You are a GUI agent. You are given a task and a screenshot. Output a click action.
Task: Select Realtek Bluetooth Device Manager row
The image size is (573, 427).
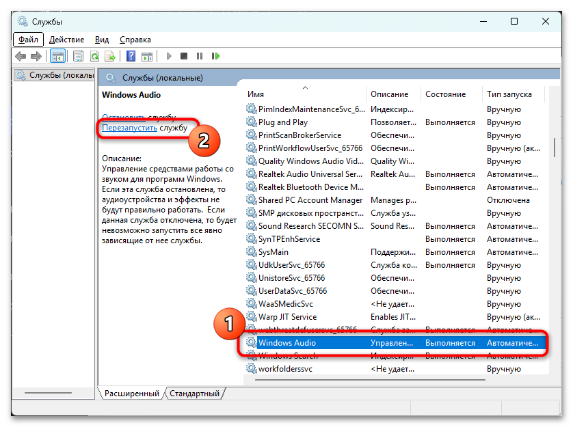point(396,187)
